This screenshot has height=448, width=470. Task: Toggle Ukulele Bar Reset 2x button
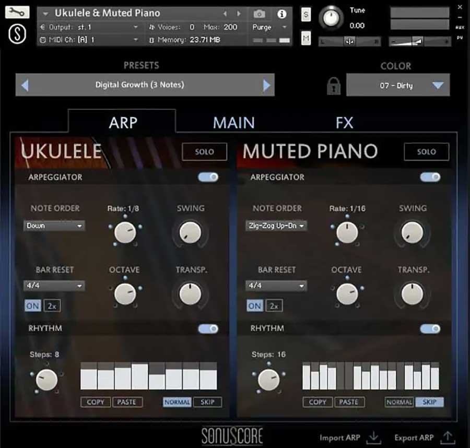click(52, 305)
